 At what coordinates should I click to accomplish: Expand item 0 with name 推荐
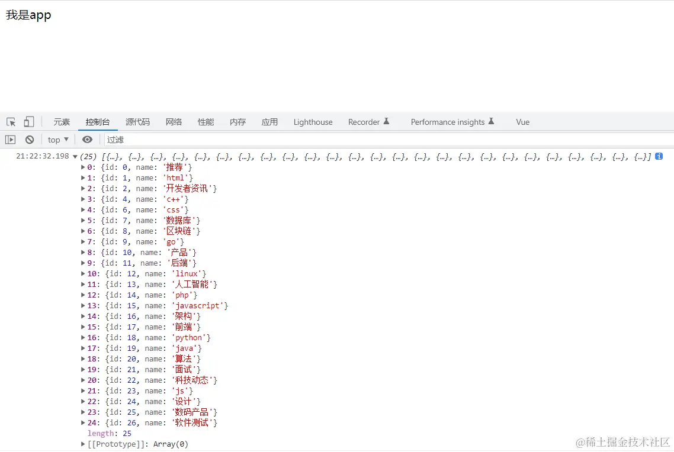[x=83, y=167]
